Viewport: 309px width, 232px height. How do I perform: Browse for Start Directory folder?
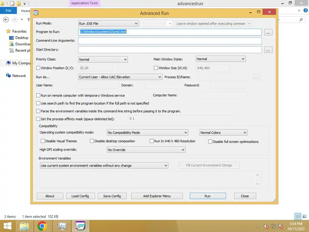[268, 50]
